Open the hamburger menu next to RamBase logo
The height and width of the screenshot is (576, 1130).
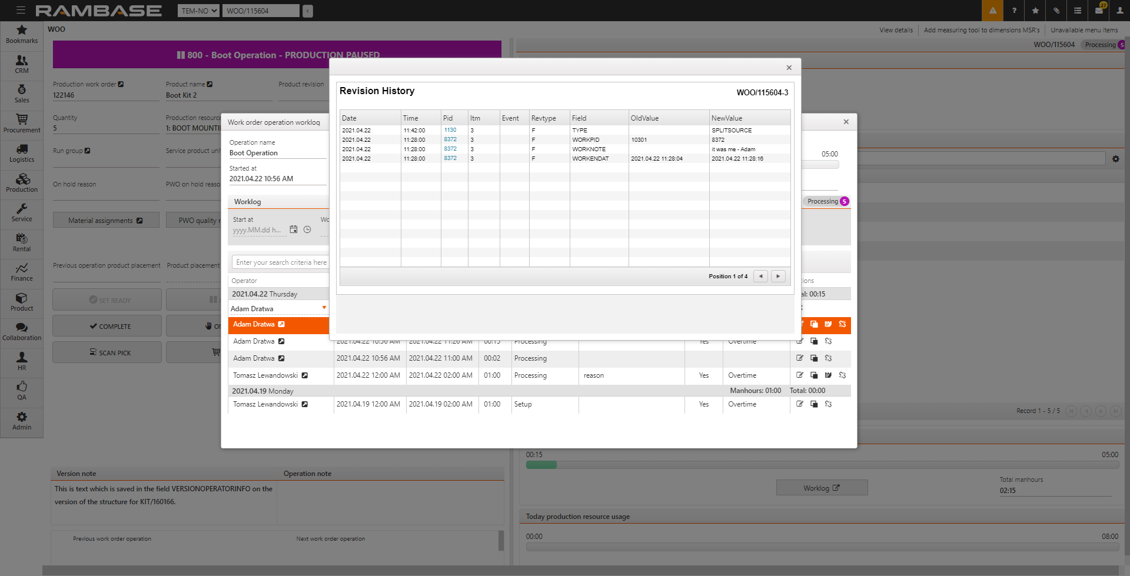point(21,11)
